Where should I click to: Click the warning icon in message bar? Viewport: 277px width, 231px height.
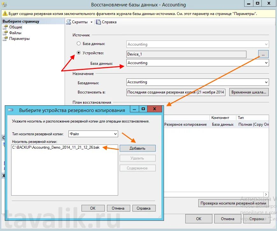(x=5, y=13)
